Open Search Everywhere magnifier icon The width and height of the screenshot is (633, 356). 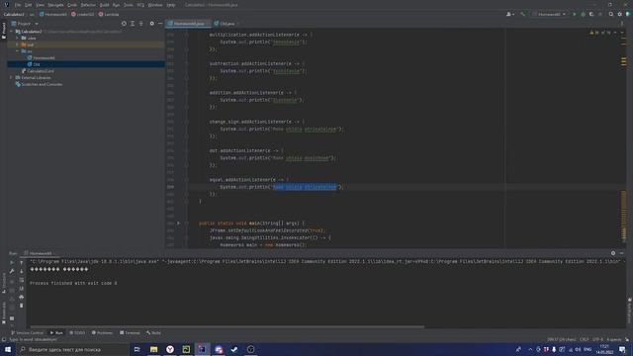click(x=611, y=14)
